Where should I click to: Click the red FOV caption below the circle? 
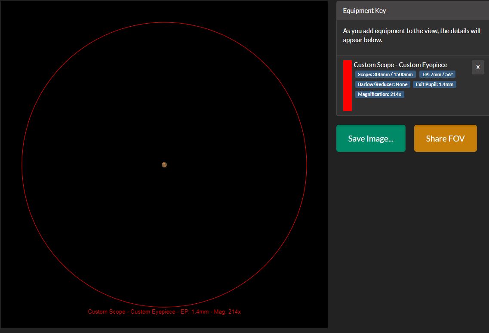164,311
